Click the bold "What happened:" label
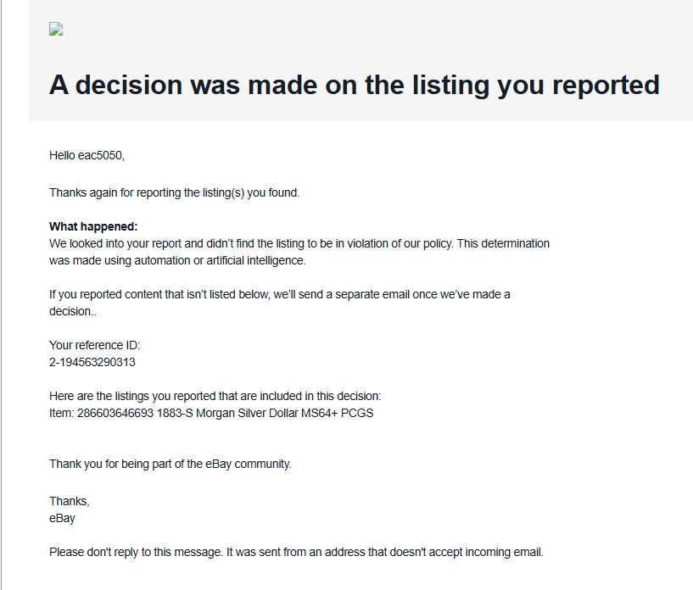 pyautogui.click(x=93, y=226)
